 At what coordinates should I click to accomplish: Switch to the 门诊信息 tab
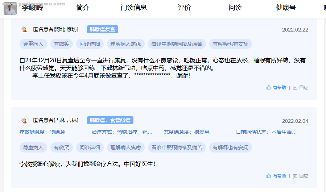[x=133, y=8]
